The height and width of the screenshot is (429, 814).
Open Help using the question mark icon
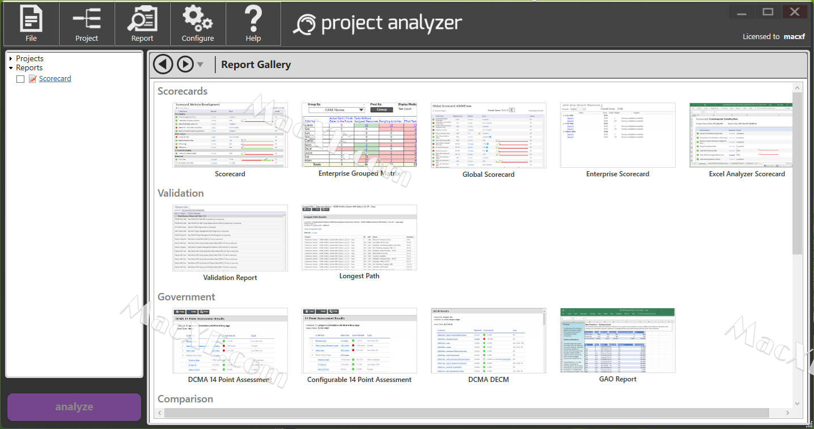coord(253,23)
